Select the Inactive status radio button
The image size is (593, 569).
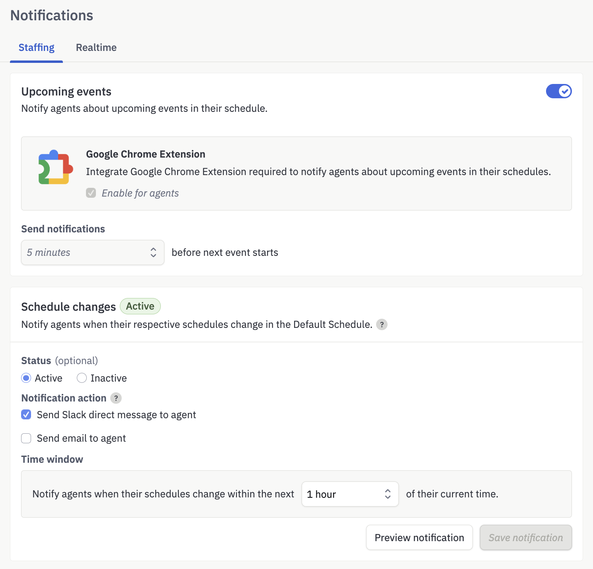point(82,378)
